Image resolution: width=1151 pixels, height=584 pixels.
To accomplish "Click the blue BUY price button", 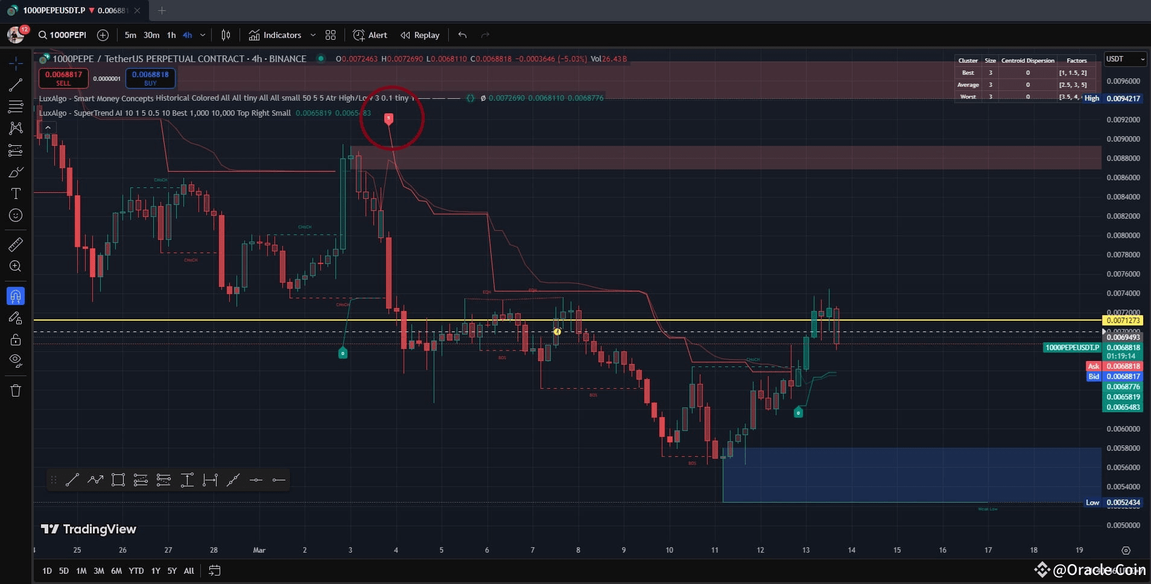I will (x=150, y=78).
